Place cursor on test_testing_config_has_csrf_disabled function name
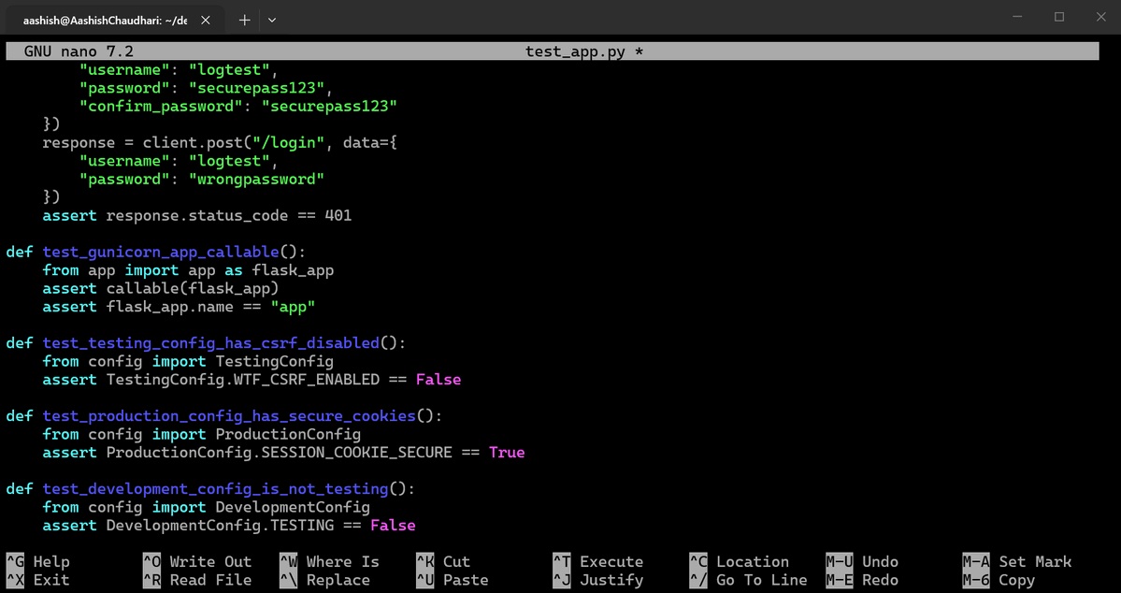 click(211, 343)
